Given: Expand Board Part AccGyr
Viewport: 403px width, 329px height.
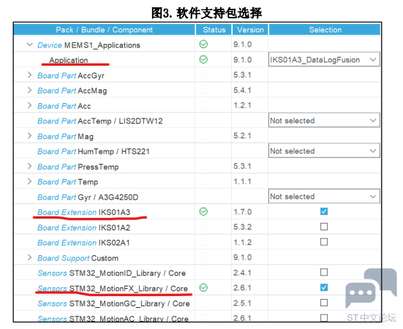Looking at the screenshot, I should pyautogui.click(x=29, y=75).
